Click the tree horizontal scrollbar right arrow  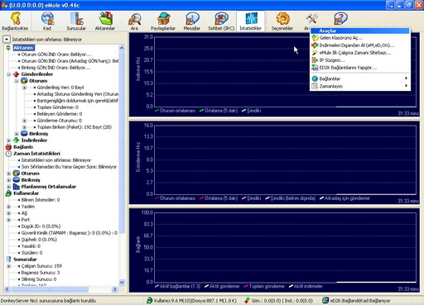[x=115, y=289]
